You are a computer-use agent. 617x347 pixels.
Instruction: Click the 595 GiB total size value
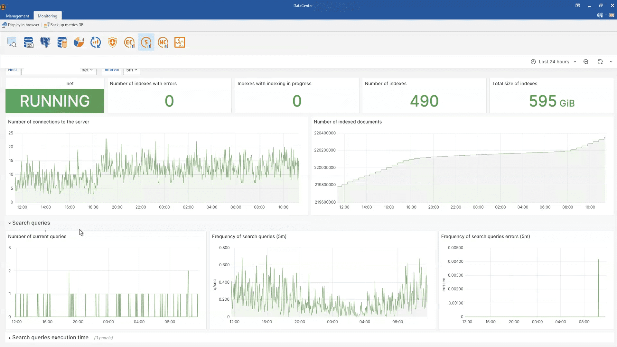point(552,101)
